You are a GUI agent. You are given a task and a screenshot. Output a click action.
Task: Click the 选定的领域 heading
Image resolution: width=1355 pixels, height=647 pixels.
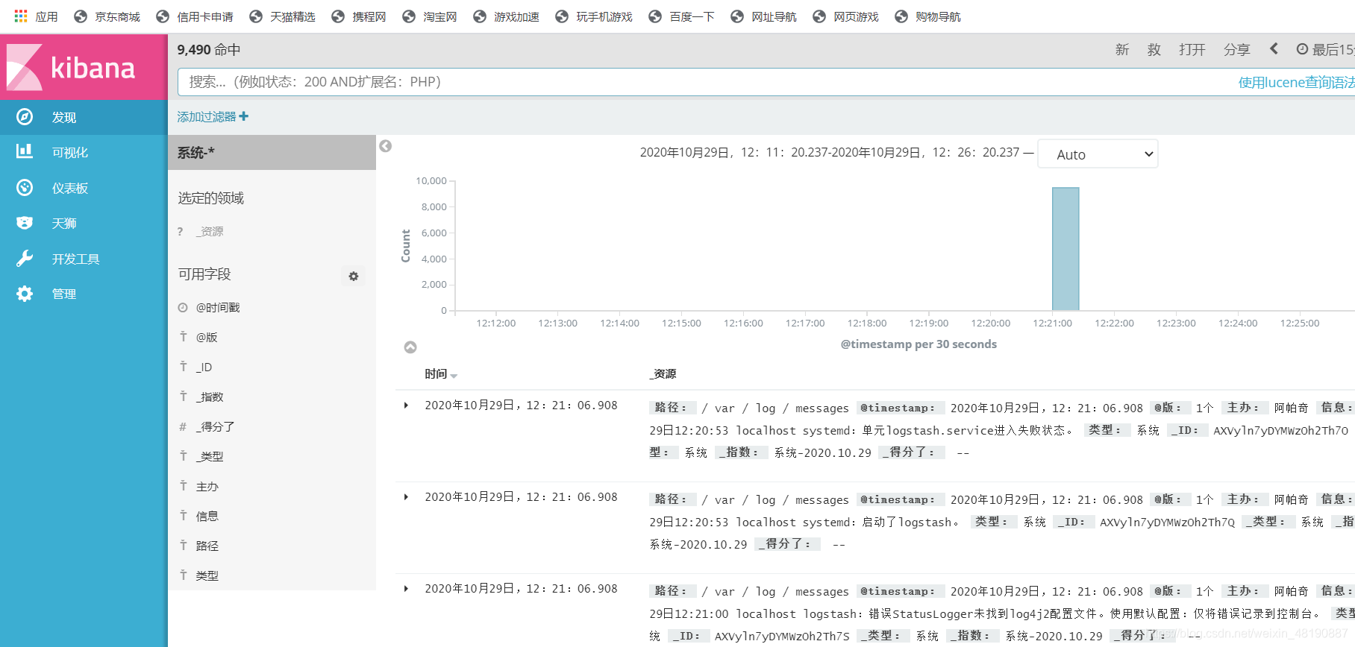211,198
